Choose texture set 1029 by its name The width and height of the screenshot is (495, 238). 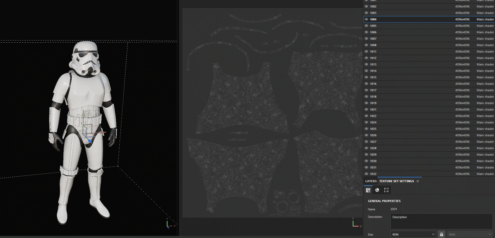tap(373, 155)
